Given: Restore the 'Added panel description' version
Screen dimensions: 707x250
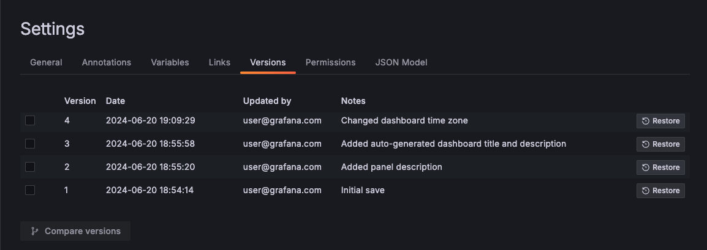Looking at the screenshot, I should [660, 167].
